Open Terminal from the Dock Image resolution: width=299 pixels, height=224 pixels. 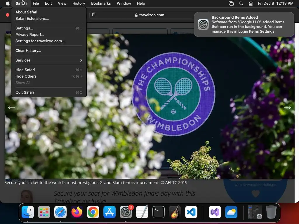159,212
